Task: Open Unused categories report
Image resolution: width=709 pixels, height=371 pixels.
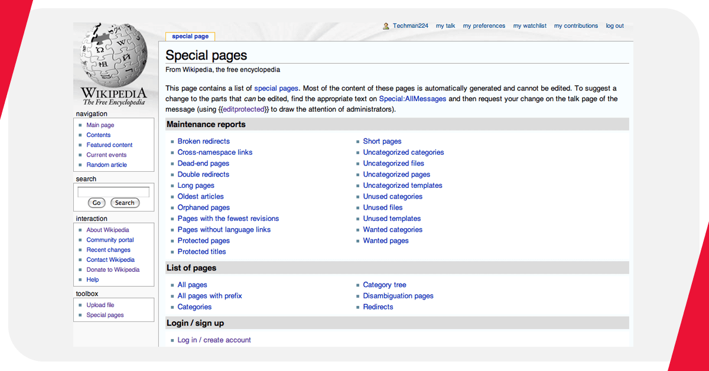Action: coord(393,197)
